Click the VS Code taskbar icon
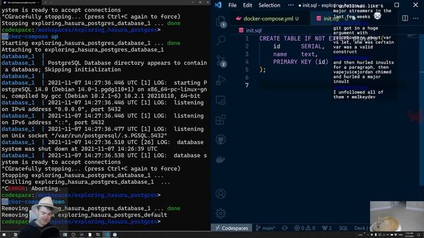Viewport: 424px width, 238px height. [x=107, y=235]
